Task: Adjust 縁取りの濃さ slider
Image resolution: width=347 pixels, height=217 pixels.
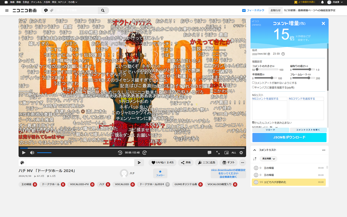Action: [304, 70]
